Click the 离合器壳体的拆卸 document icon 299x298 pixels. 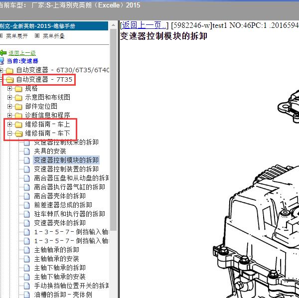(x=27, y=196)
